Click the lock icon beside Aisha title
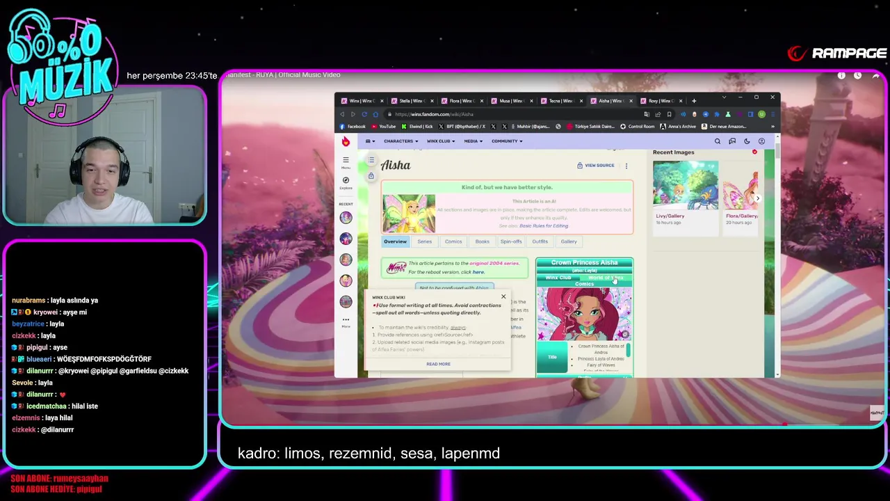 coord(371,176)
